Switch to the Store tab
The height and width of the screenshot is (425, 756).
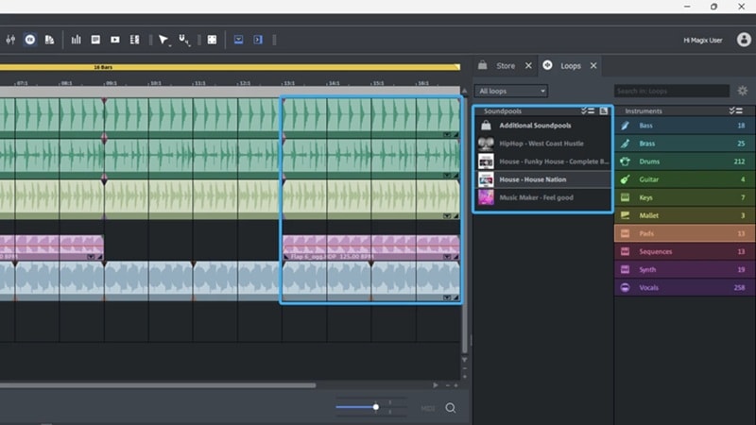coord(506,65)
